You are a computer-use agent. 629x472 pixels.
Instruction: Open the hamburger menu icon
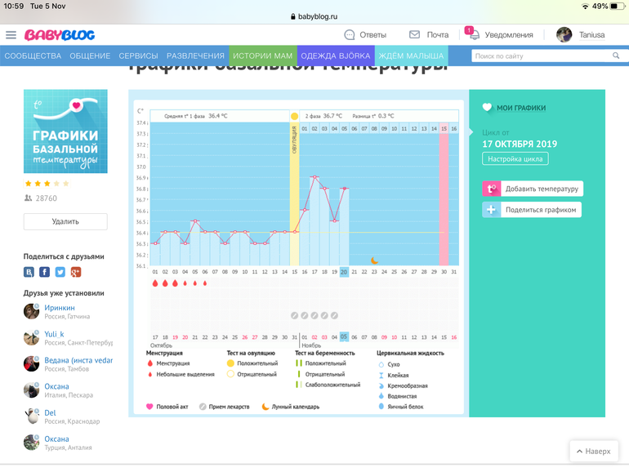(11, 35)
